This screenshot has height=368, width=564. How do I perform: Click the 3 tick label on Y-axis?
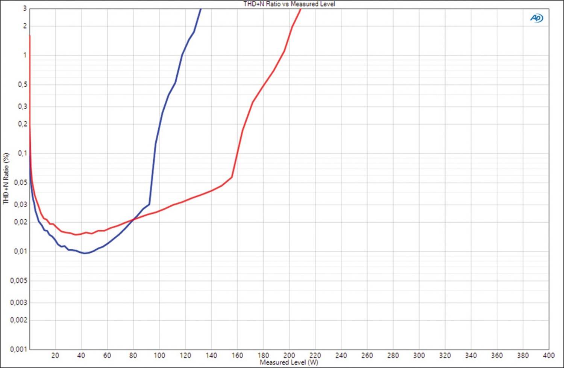coord(25,8)
